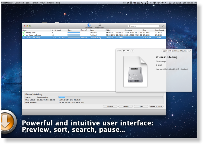Click Downloading status cell of iTunes10.6.dmg
The height and width of the screenshot is (147, 206).
(x=95, y=37)
